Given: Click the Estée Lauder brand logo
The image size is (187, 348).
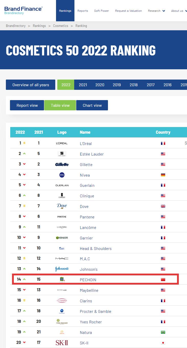Looking at the screenshot, I should (x=62, y=154).
